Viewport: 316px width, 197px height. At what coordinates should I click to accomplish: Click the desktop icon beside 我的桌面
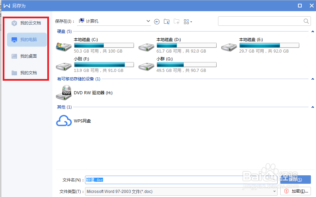pos(14,56)
